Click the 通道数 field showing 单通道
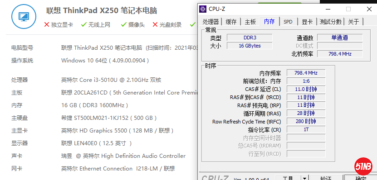Viewport: 377px width, 180px height. pos(340,38)
